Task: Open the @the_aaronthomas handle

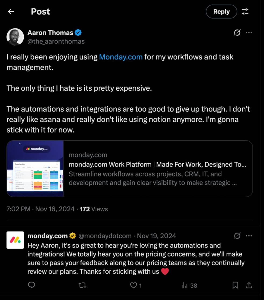Action: pyautogui.click(x=56, y=42)
